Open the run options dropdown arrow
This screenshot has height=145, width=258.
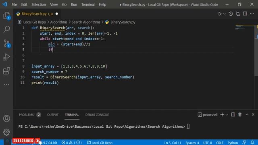224,14
